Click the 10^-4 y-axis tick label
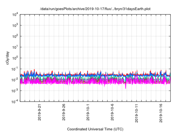 [14, 101]
